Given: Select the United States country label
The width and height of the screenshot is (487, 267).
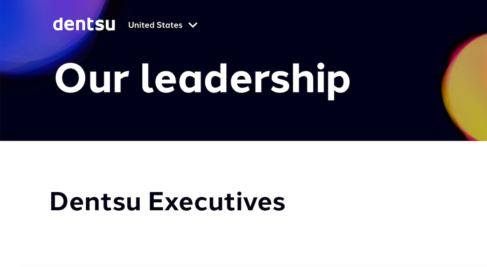Looking at the screenshot, I should (x=155, y=25).
